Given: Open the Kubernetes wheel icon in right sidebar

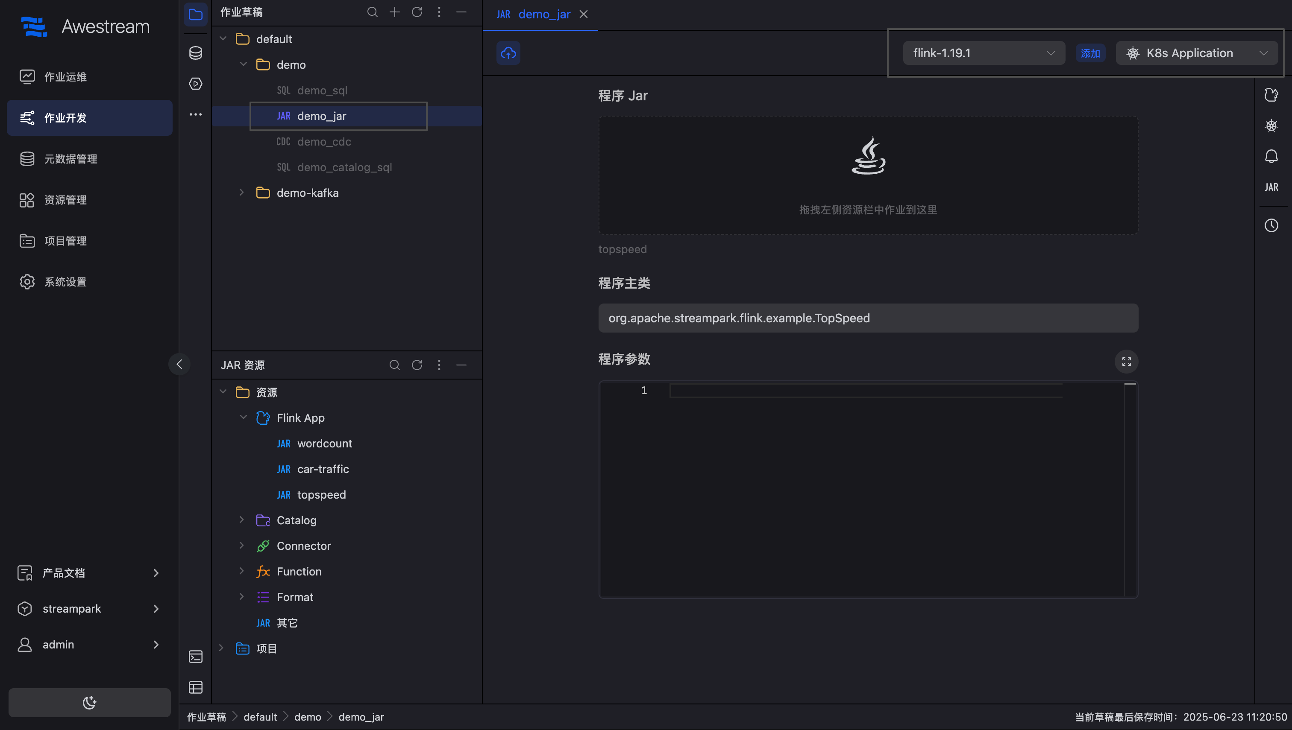Looking at the screenshot, I should 1271,126.
